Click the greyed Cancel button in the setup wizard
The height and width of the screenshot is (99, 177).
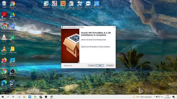point(110,65)
